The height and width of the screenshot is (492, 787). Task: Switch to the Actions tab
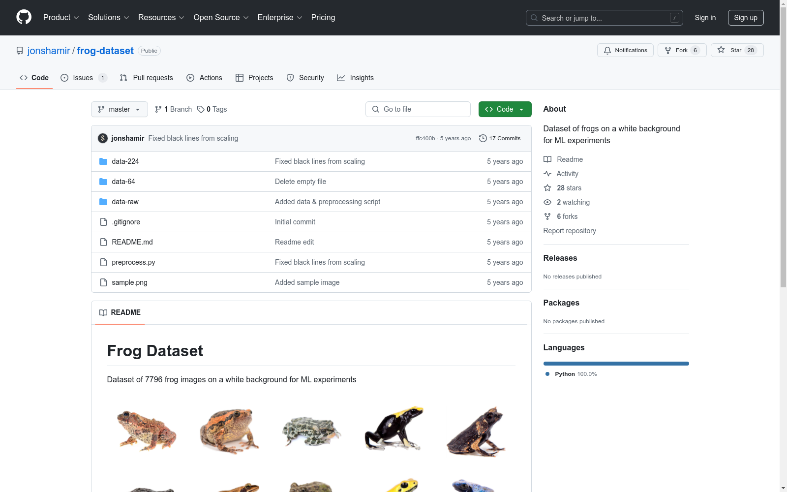pos(204,78)
